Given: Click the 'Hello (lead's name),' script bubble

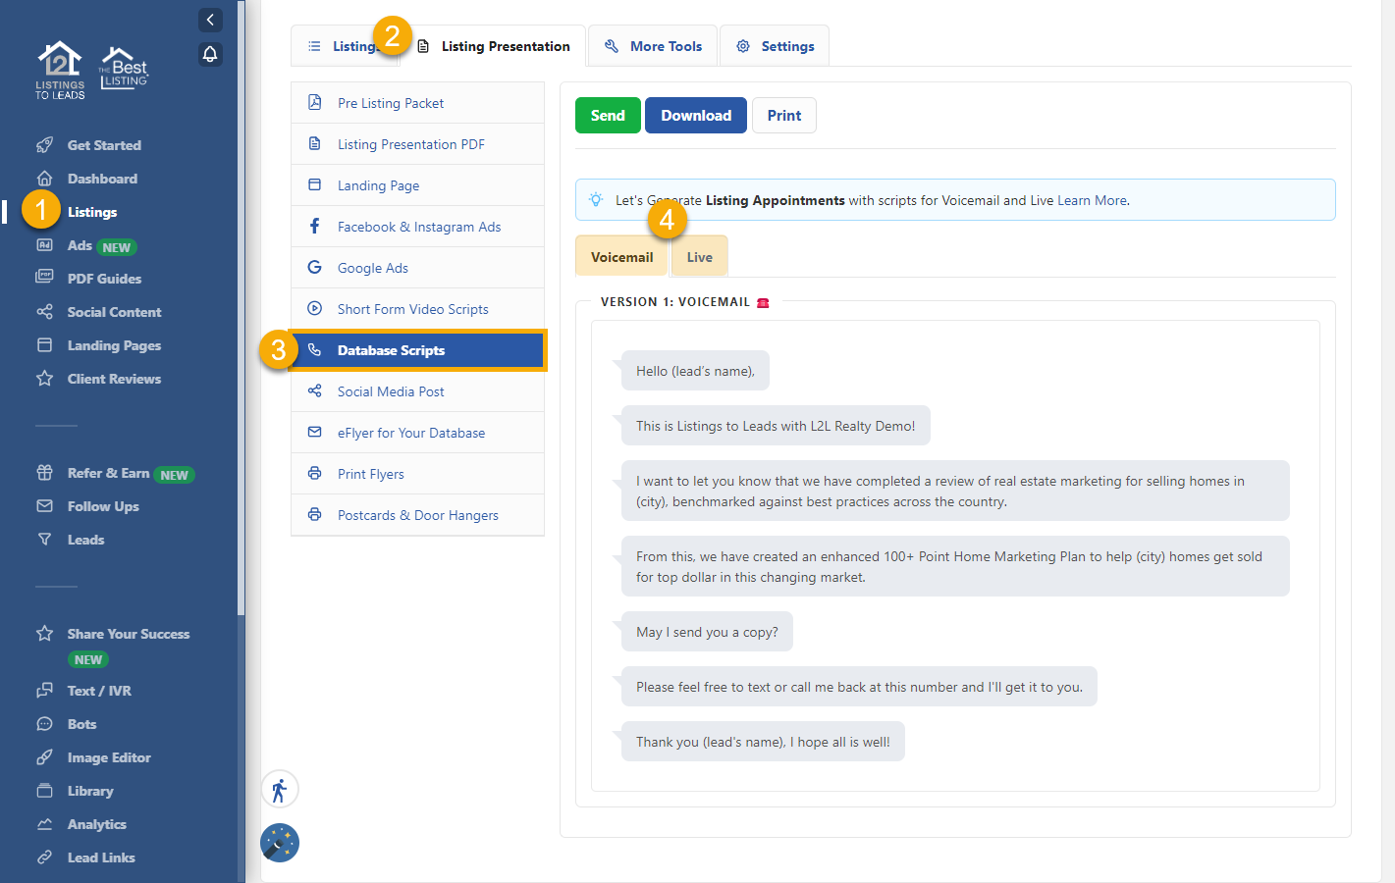Looking at the screenshot, I should [x=695, y=371].
